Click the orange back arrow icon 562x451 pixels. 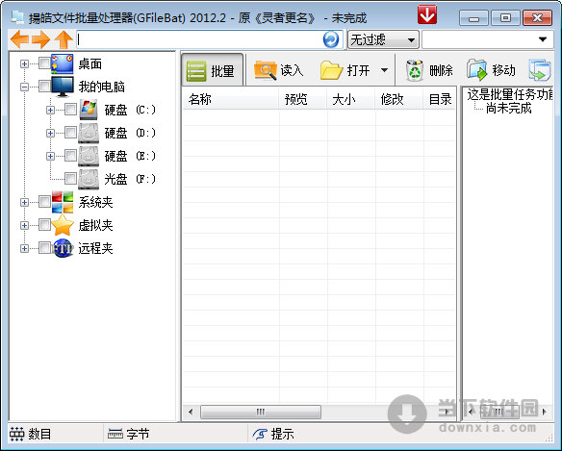tap(19, 39)
